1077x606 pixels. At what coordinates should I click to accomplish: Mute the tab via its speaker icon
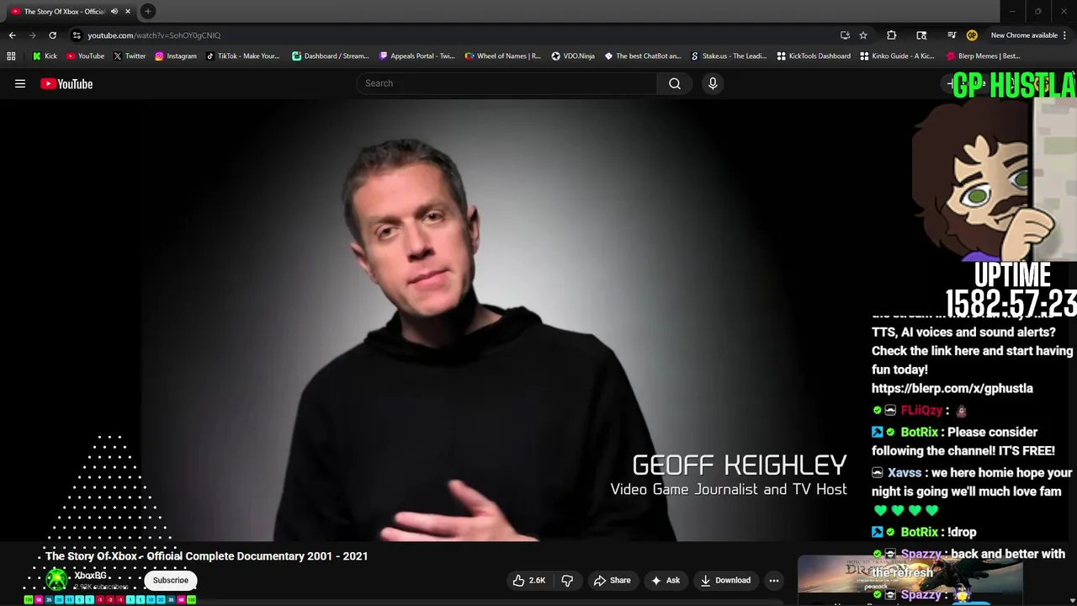tap(114, 11)
